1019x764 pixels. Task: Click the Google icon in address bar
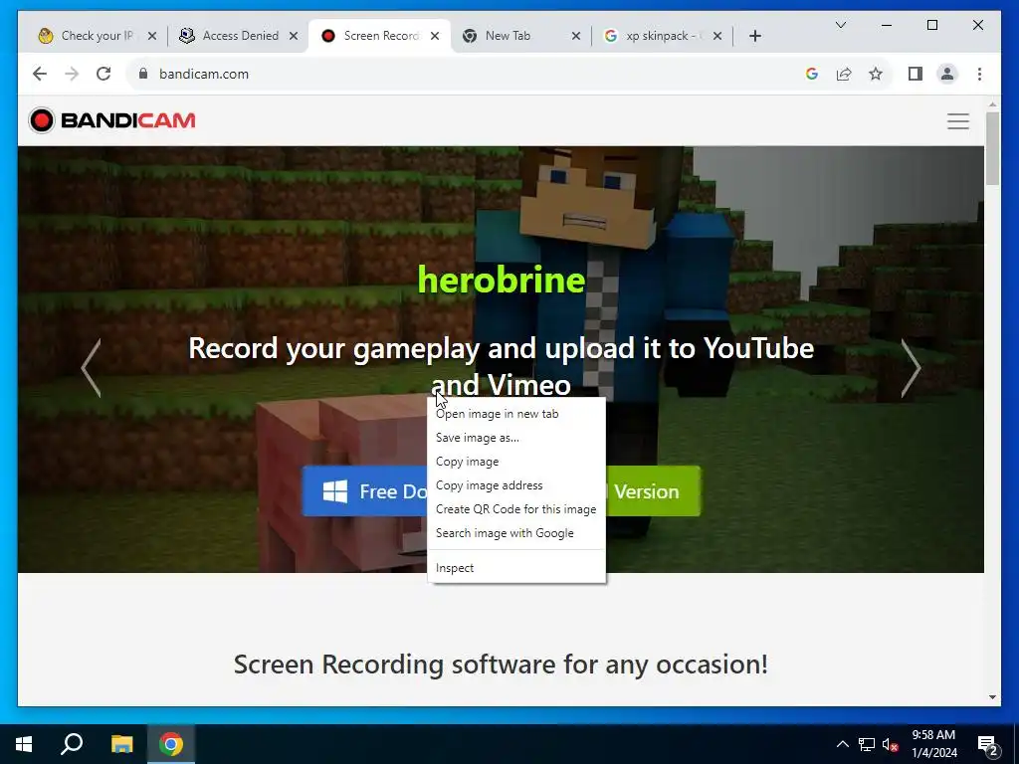point(812,74)
